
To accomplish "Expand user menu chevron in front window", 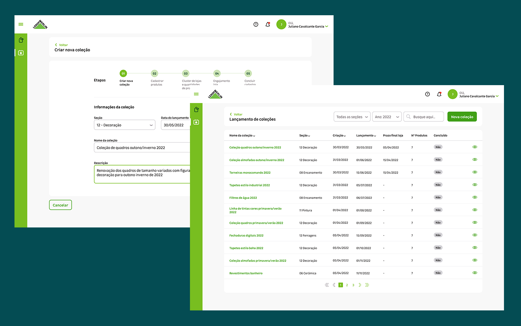I will [x=497, y=96].
